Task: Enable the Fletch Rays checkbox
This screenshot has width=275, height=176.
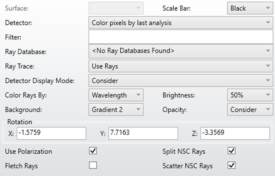Action: 93,165
